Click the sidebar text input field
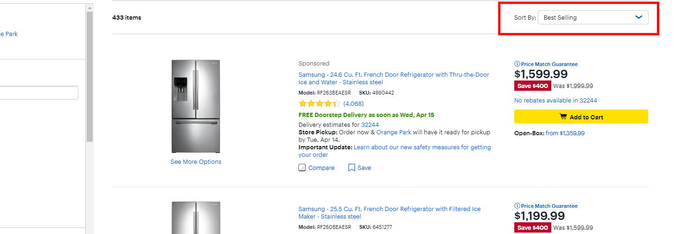689x234 pixels. click(x=39, y=93)
